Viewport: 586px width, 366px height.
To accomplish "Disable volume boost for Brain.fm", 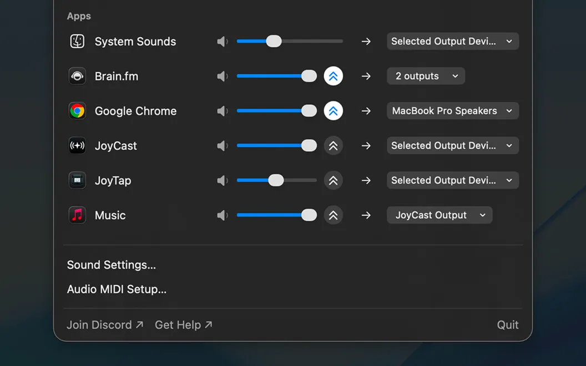I will click(333, 76).
